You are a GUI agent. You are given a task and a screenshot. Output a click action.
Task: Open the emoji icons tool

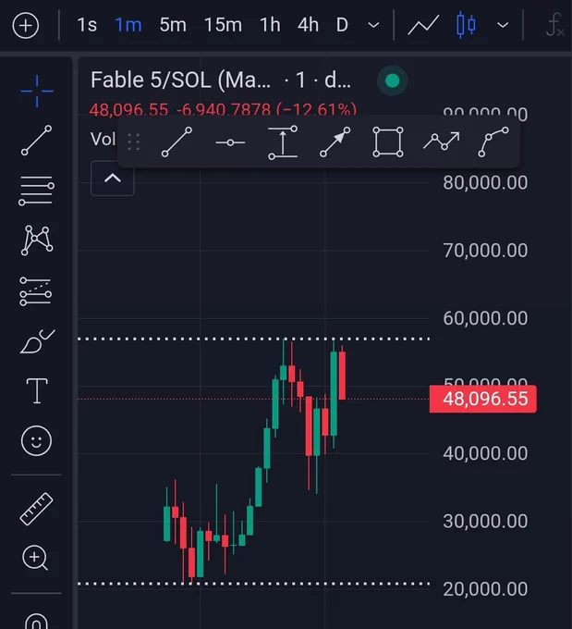point(36,441)
